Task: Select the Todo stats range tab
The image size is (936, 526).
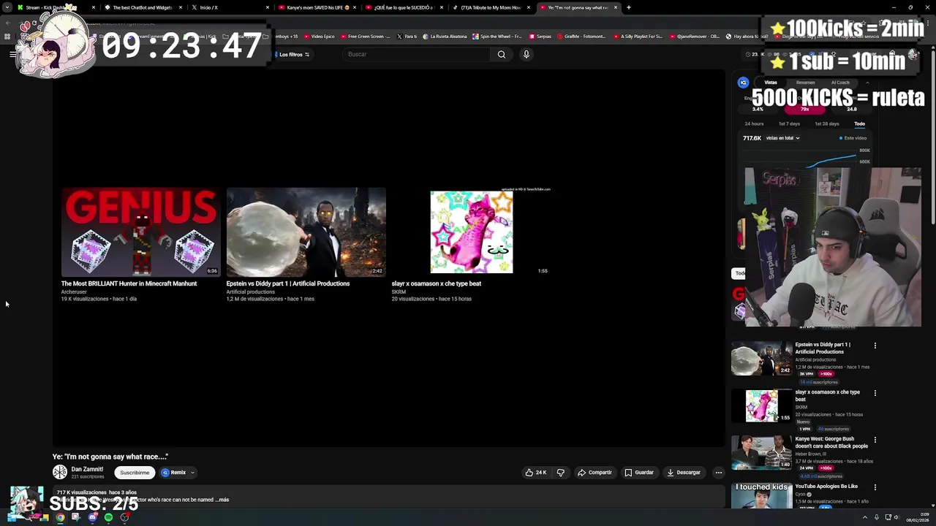Action: (x=860, y=123)
